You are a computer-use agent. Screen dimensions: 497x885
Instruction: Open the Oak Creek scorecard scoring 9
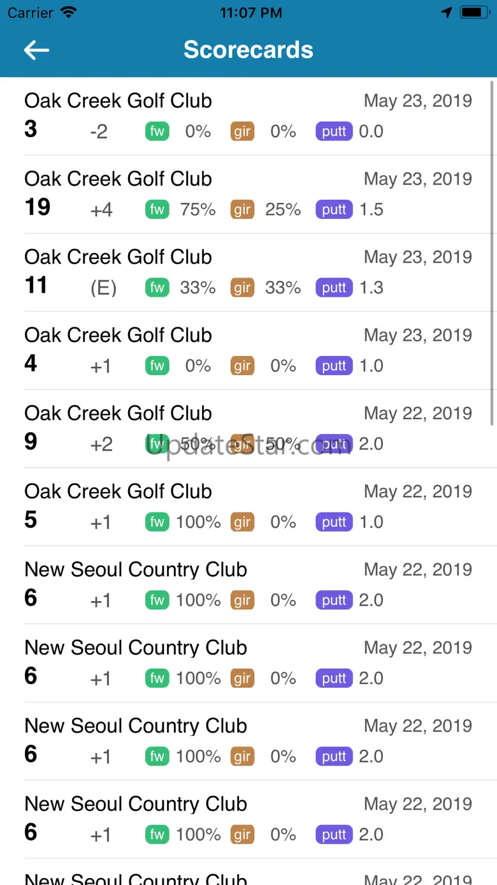click(248, 429)
